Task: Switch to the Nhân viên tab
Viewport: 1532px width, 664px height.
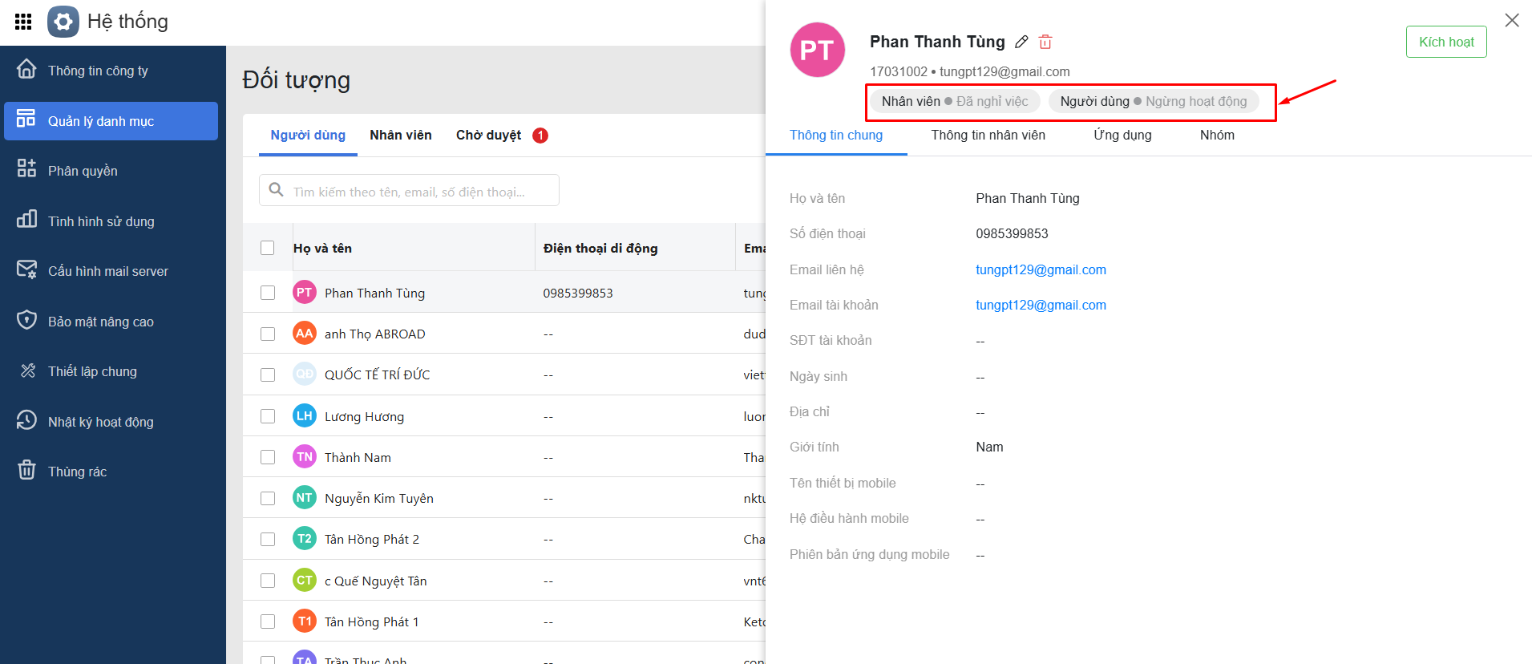Action: [401, 135]
